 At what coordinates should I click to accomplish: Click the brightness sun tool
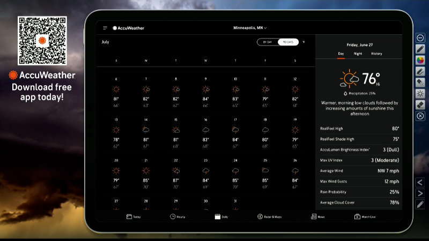(x=420, y=94)
